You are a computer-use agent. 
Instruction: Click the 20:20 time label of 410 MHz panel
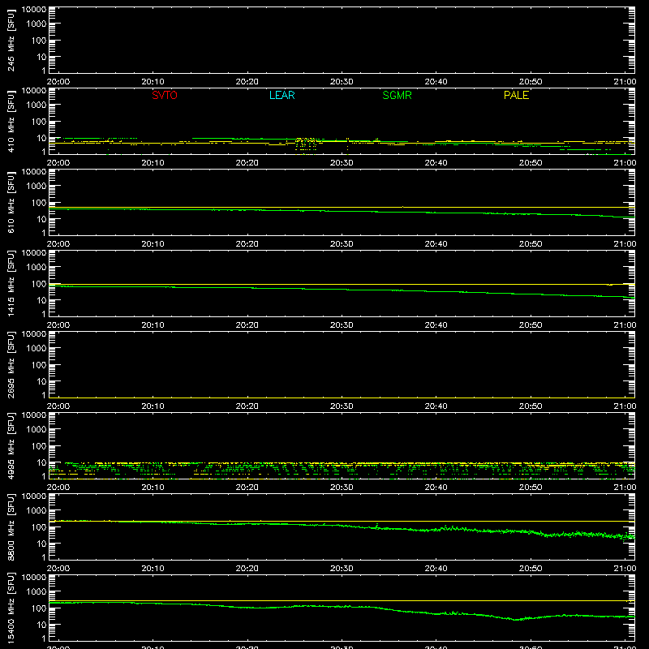(x=247, y=163)
